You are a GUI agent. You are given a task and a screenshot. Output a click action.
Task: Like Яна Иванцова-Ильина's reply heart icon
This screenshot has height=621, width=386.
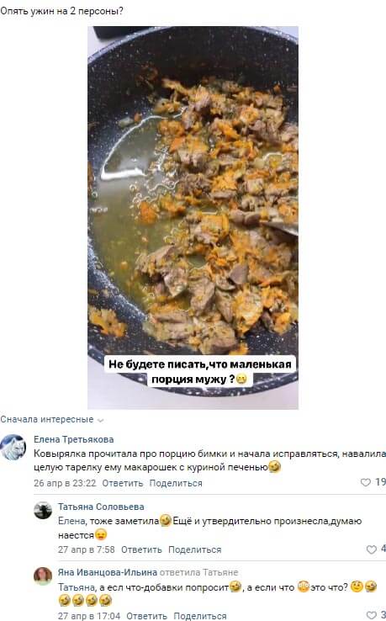(372, 615)
